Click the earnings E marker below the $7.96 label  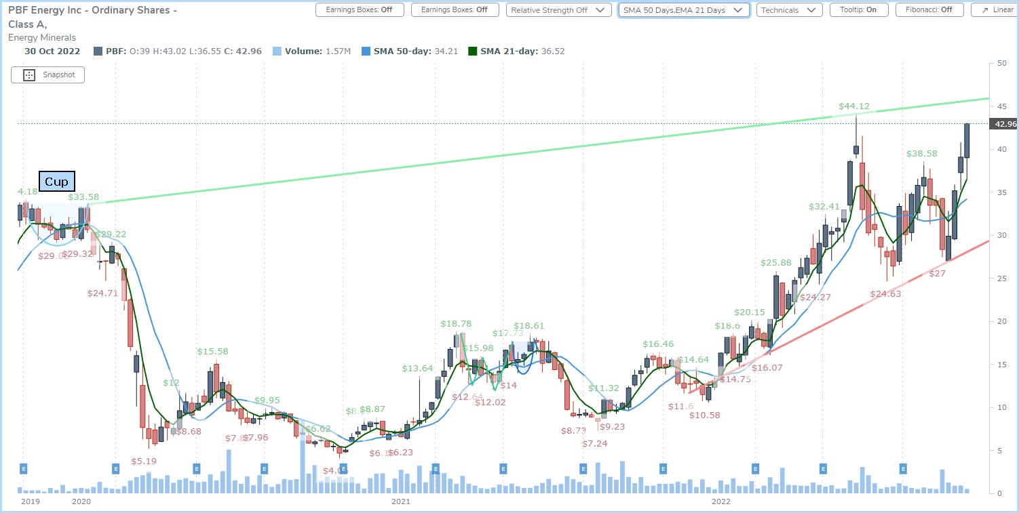[x=264, y=468]
